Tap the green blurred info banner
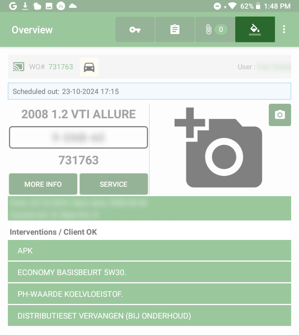The width and height of the screenshot is (299, 335). pos(149,208)
